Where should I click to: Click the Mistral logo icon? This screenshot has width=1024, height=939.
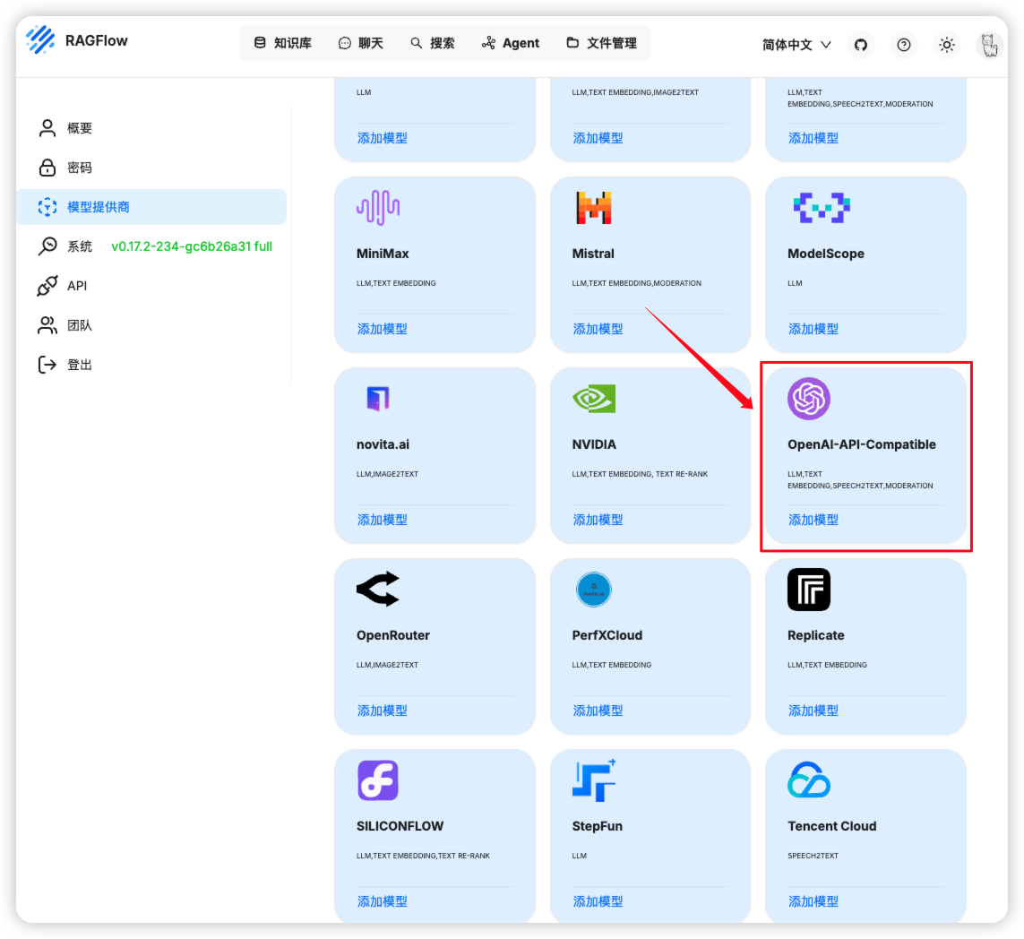[594, 208]
